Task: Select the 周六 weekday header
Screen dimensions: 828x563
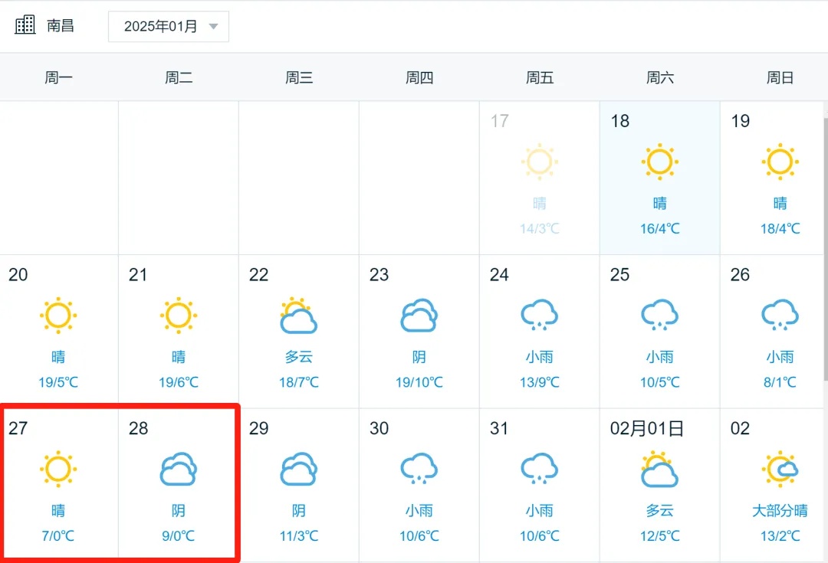Action: pyautogui.click(x=659, y=77)
